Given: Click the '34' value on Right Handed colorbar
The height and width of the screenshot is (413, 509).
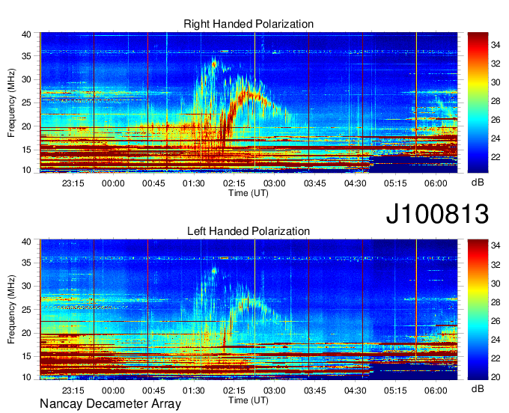Looking at the screenshot, I should point(496,45).
